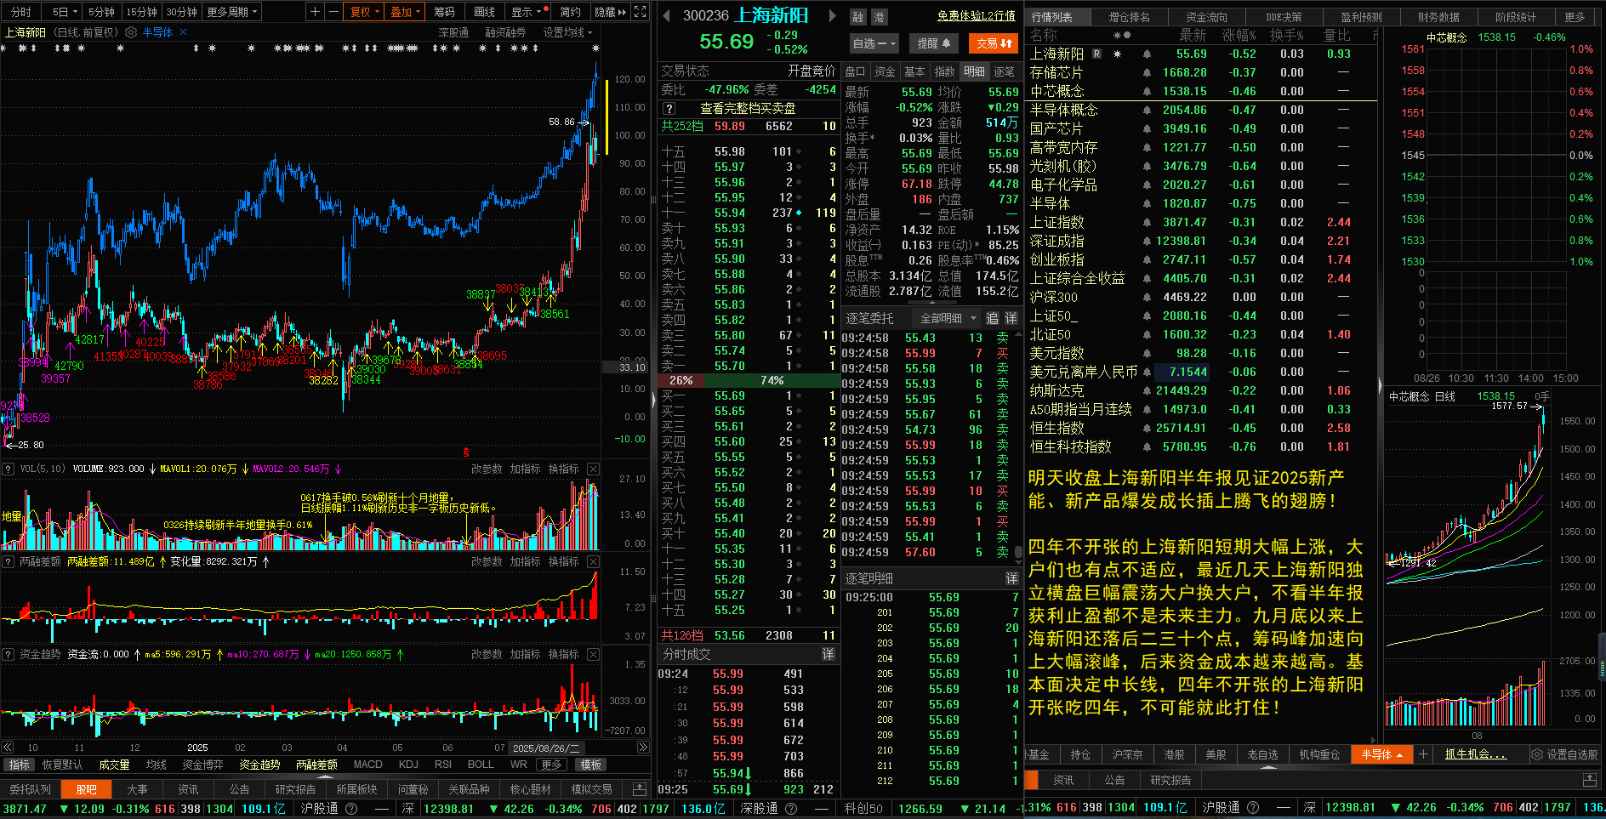Switch to 资金 tab
Screen dimensions: 1606x819
886,71
